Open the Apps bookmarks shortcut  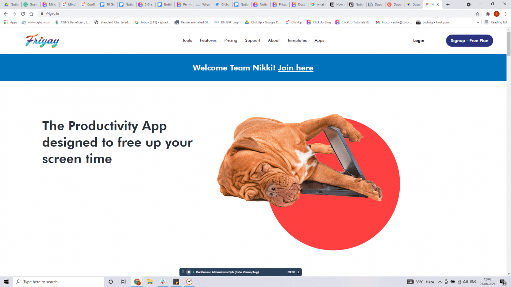(x=11, y=22)
